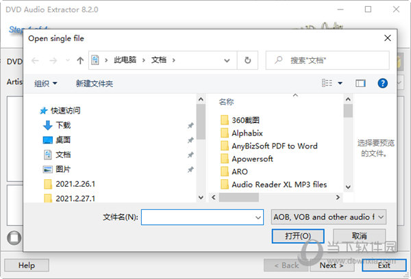Select the 360截图 folder

pos(240,120)
